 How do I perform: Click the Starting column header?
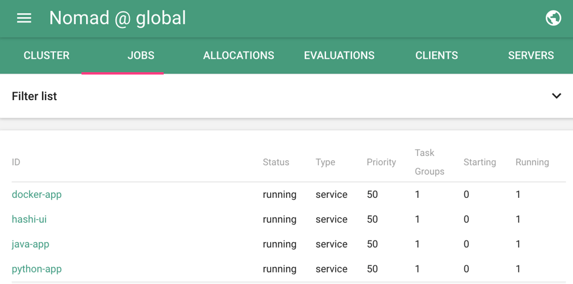(x=480, y=163)
